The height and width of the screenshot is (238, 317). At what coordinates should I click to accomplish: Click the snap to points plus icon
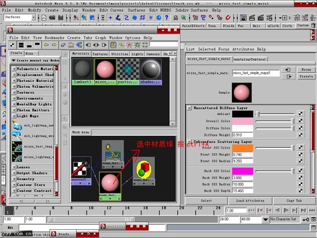[x=110, y=18]
